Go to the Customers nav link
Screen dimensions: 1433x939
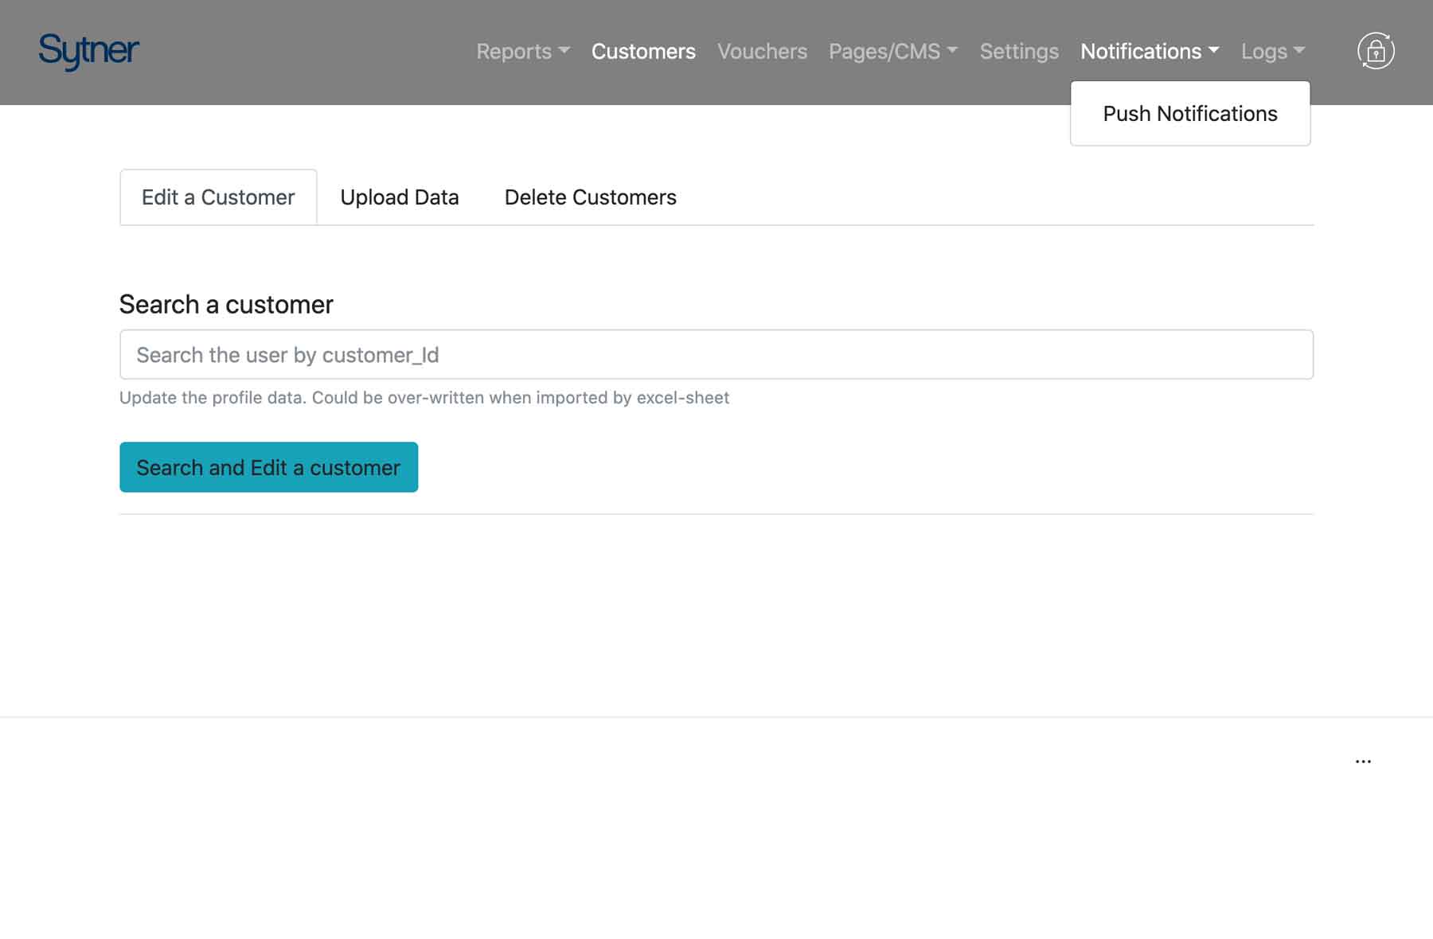(x=643, y=52)
